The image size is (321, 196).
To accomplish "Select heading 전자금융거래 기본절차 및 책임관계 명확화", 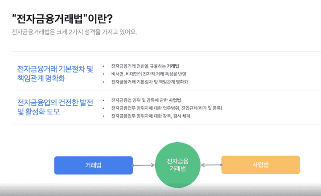I will coord(55,73).
